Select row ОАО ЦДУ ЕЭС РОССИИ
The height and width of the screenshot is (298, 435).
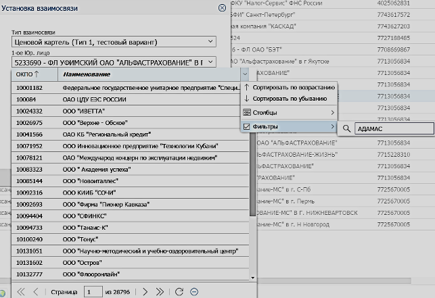(130, 99)
